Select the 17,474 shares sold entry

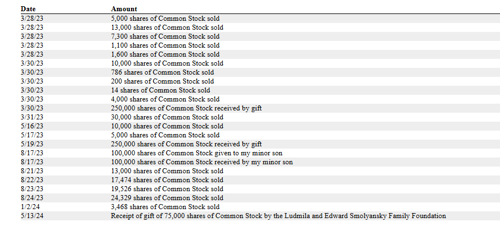(x=167, y=180)
